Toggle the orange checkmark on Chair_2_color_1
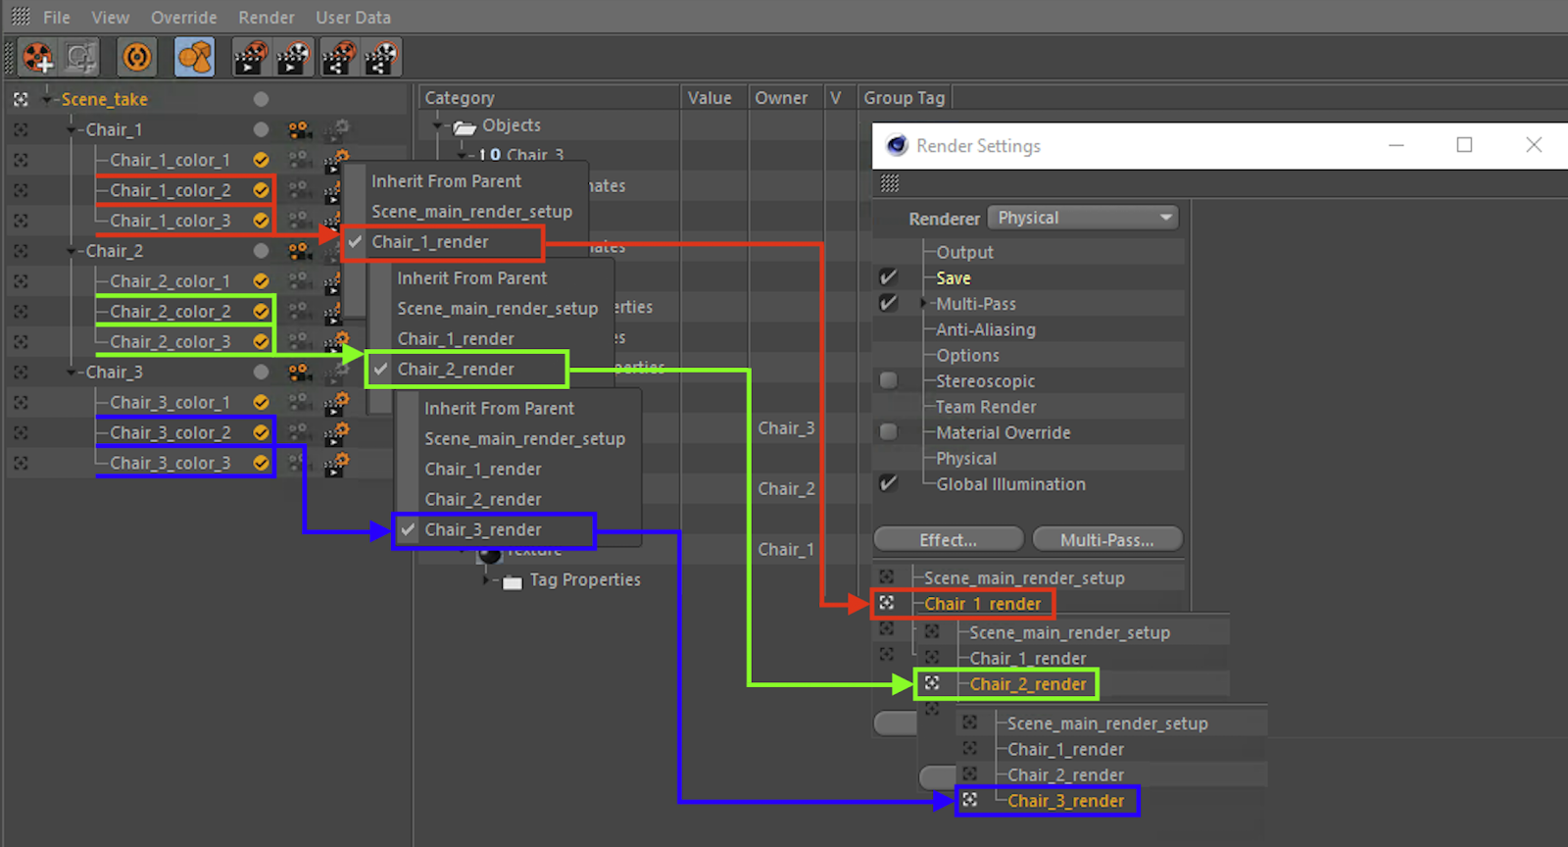The height and width of the screenshot is (847, 1568). pos(261,281)
